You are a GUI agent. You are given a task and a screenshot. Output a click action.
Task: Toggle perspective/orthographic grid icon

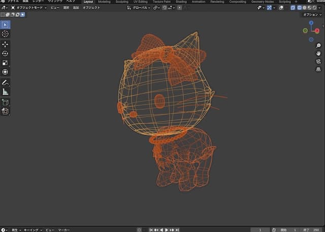pos(318,69)
